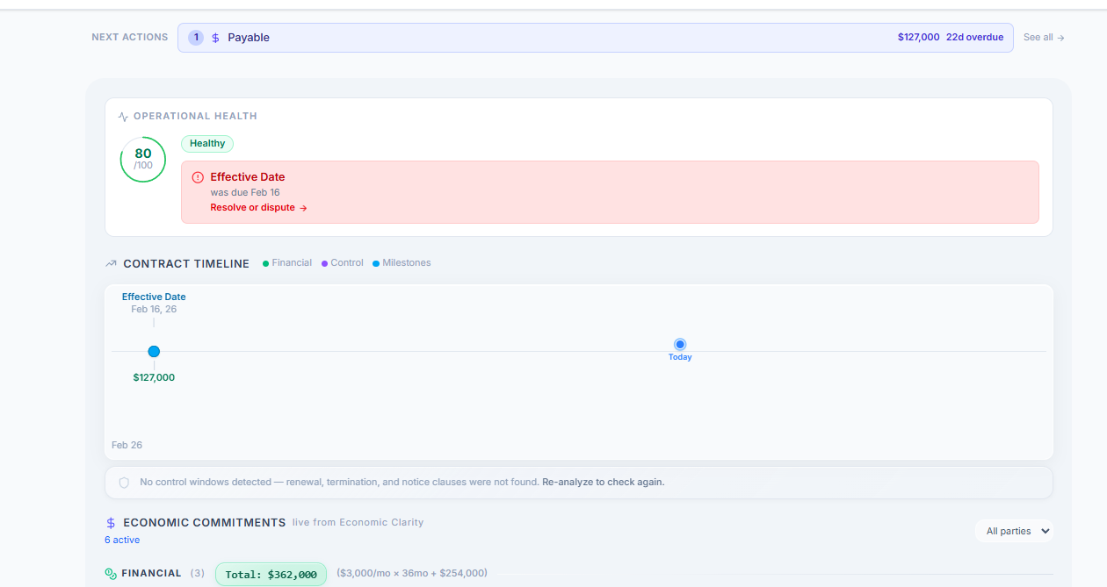
Task: Click the 6 active commitments link
Action: (122, 540)
